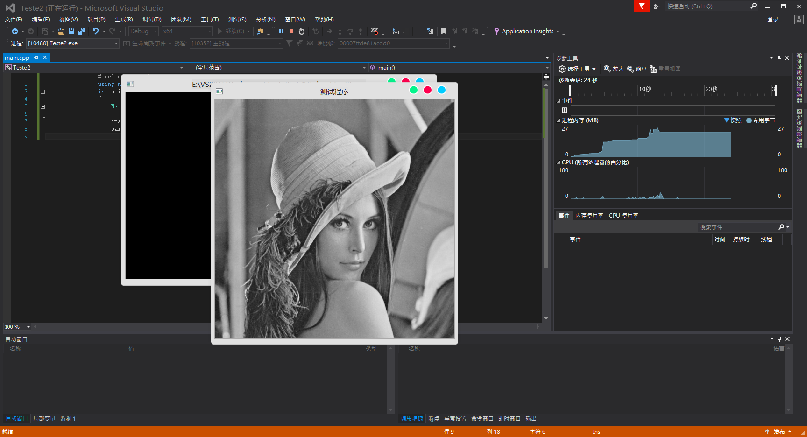Click the Lena image in 测试程序 window
This screenshot has width=807, height=437.
pos(334,219)
